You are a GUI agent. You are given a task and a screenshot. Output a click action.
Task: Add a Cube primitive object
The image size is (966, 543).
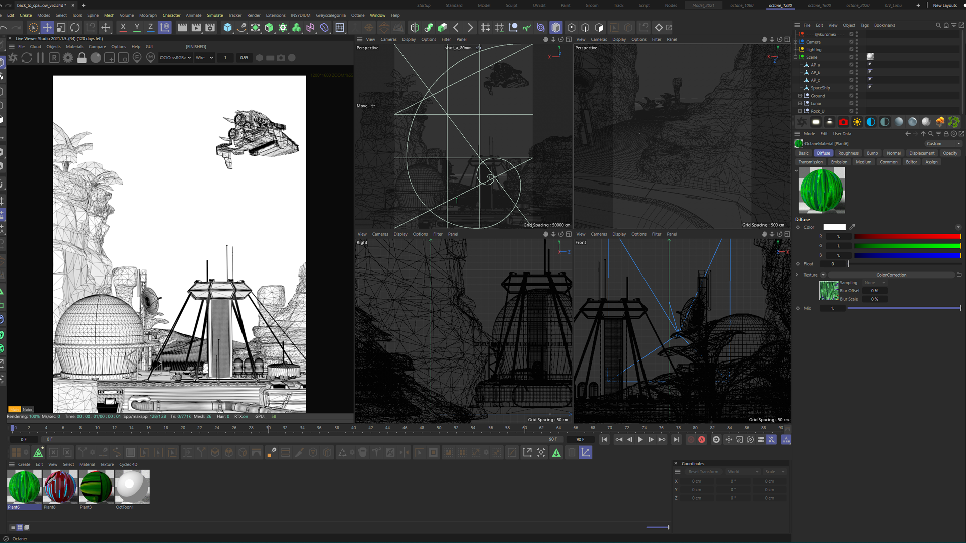point(228,28)
